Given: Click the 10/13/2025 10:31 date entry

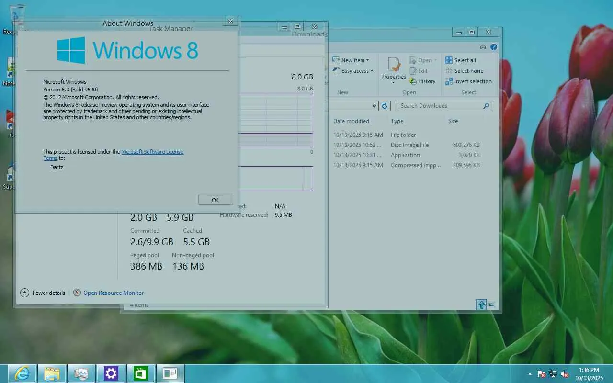Looking at the screenshot, I should click(x=357, y=155).
